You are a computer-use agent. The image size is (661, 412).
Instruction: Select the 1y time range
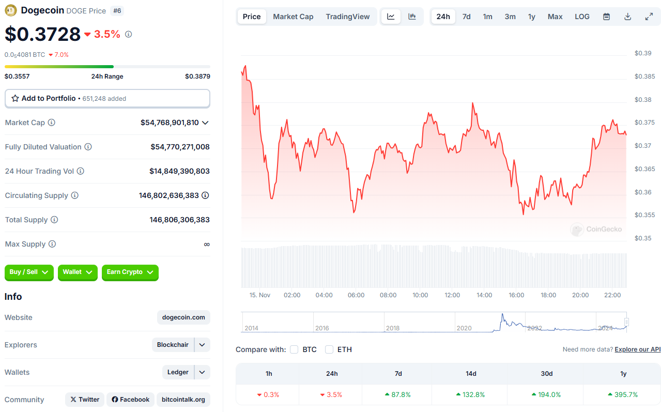point(532,17)
